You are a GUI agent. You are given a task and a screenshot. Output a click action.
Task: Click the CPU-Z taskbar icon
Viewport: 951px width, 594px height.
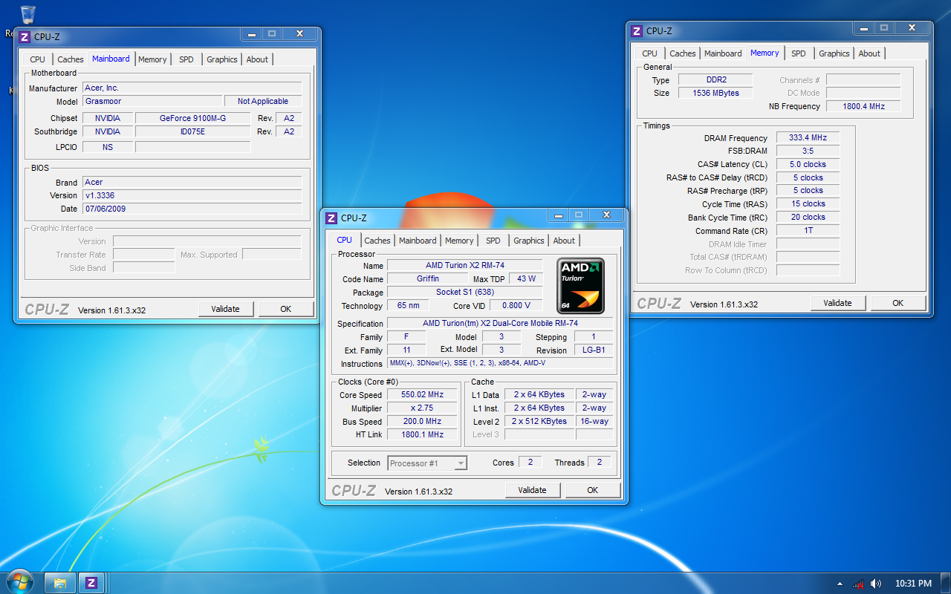pos(91,583)
